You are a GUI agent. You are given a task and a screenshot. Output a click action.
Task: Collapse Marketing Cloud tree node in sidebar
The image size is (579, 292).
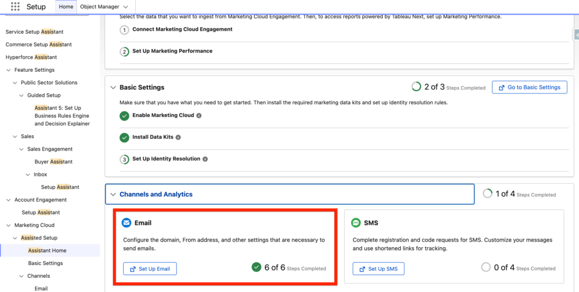click(x=8, y=225)
